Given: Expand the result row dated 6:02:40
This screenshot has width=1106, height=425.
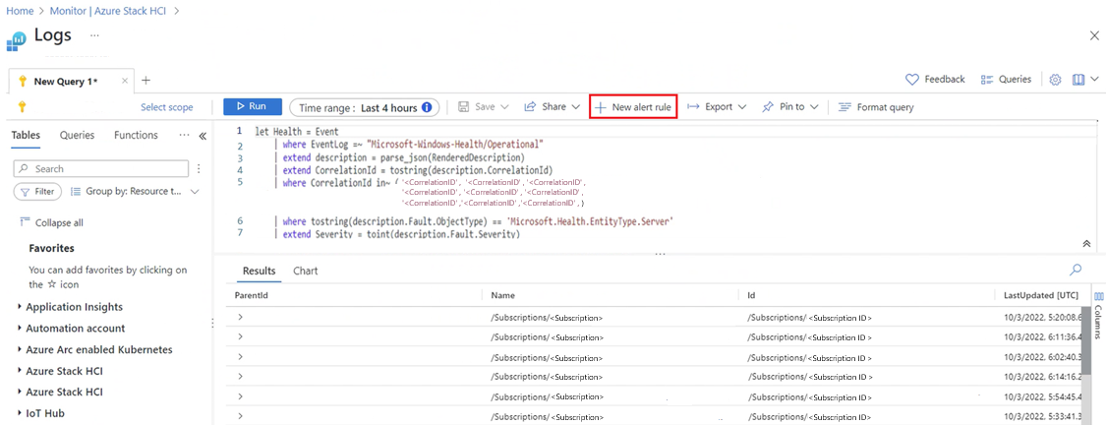Looking at the screenshot, I should (241, 356).
